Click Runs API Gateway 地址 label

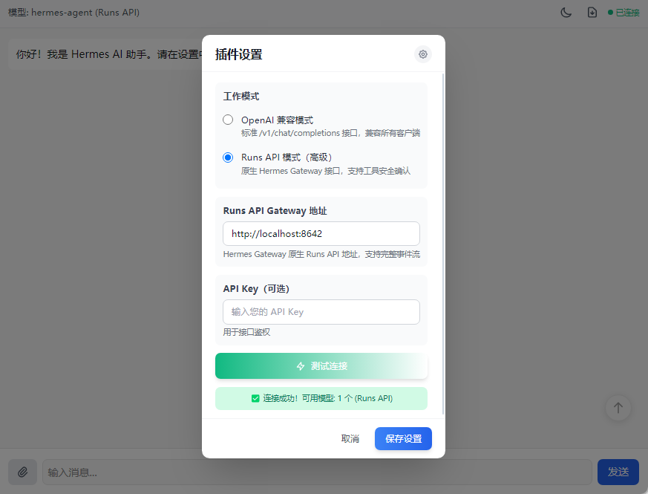275,210
